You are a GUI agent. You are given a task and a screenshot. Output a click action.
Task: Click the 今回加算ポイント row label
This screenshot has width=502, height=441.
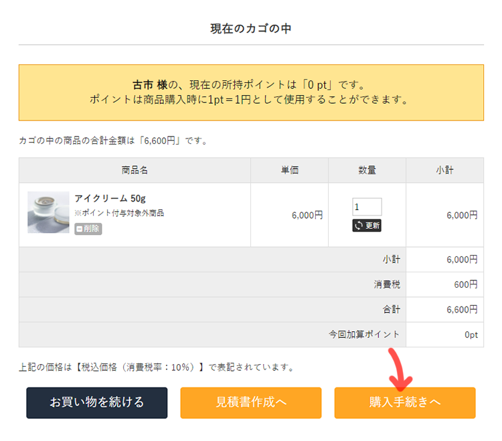coord(364,335)
